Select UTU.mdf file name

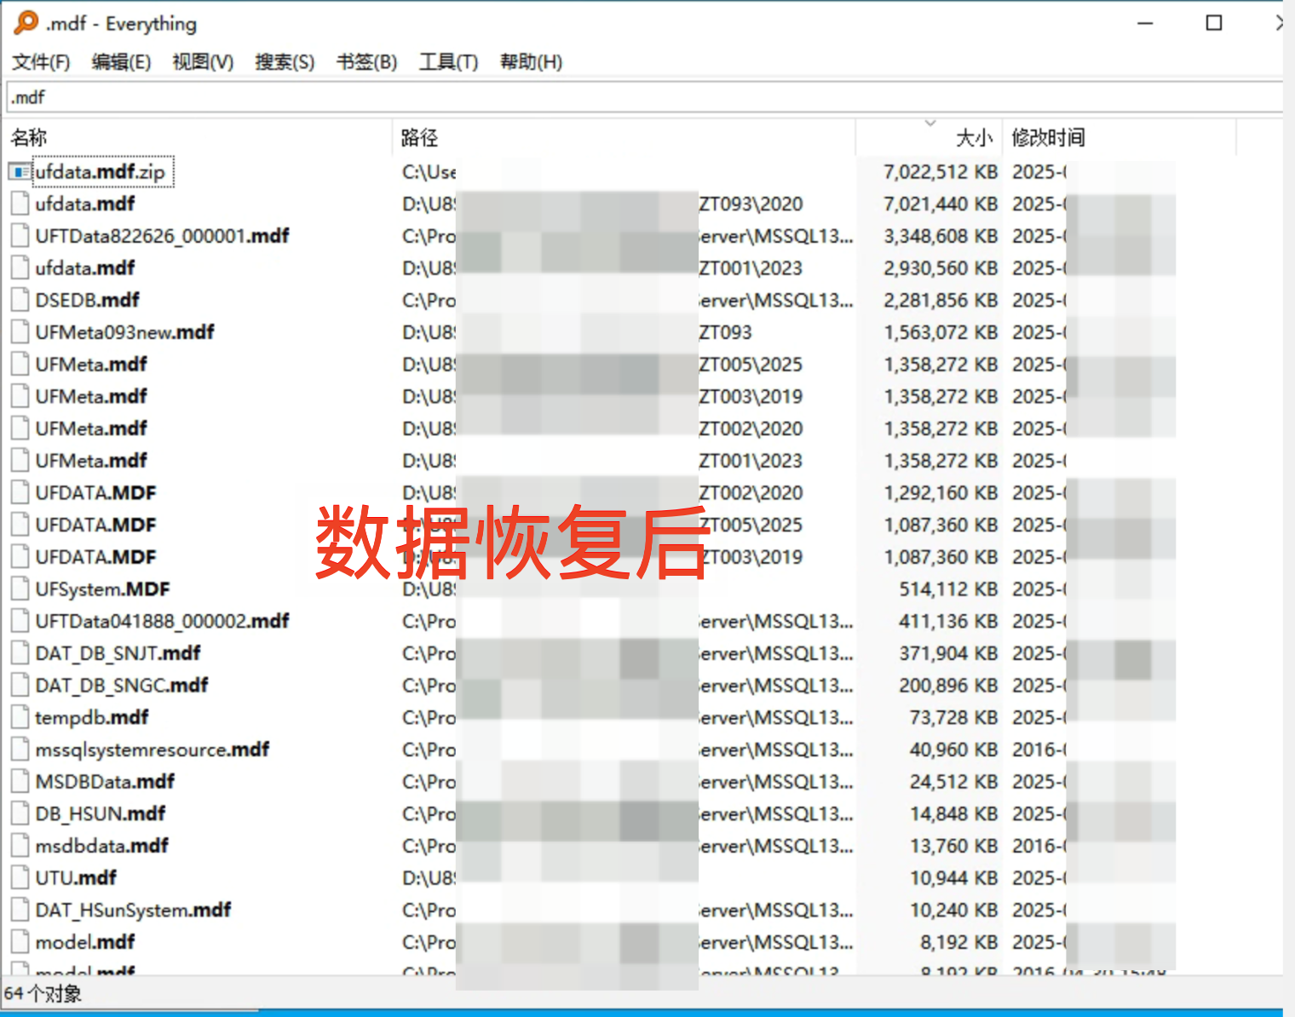pos(77,878)
